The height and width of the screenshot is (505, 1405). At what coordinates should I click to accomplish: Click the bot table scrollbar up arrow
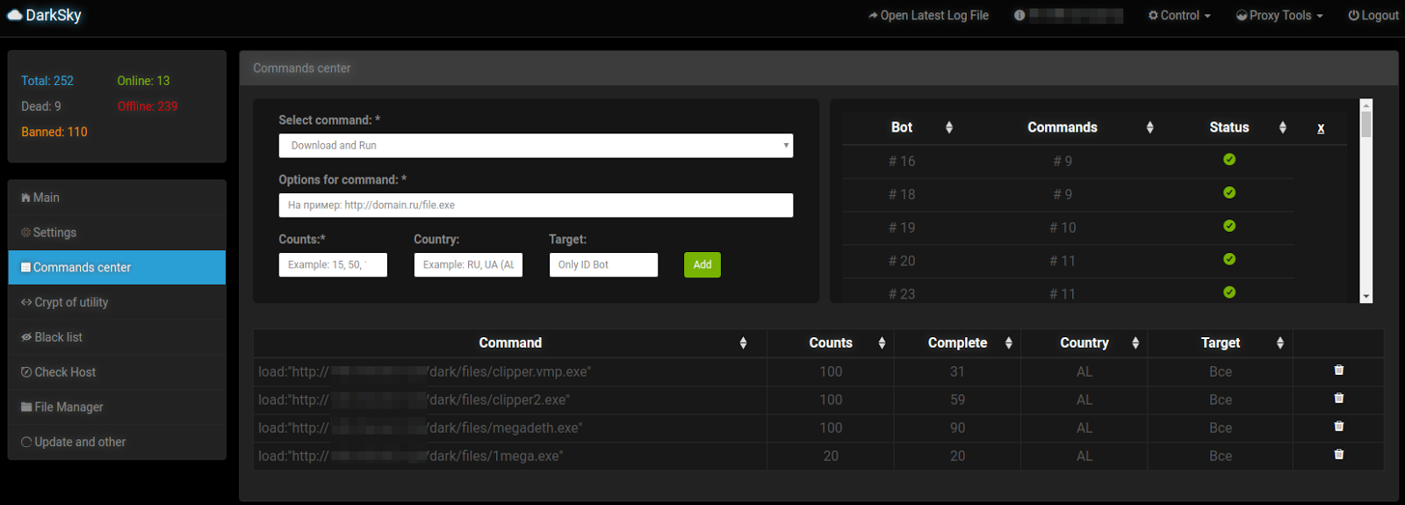[1365, 105]
